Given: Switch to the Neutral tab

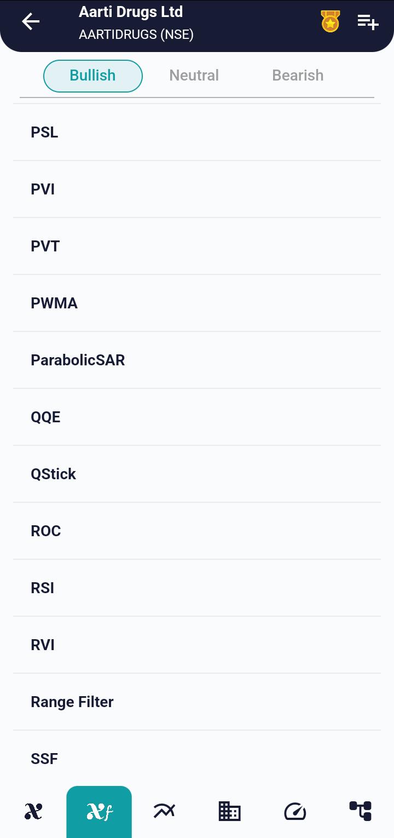Looking at the screenshot, I should pos(194,76).
